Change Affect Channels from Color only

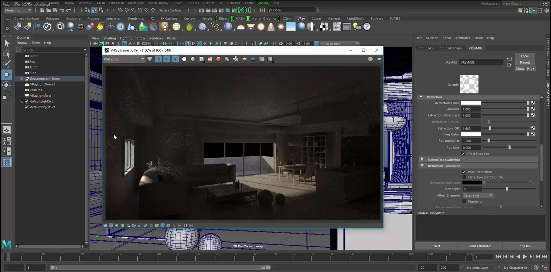[x=491, y=195]
